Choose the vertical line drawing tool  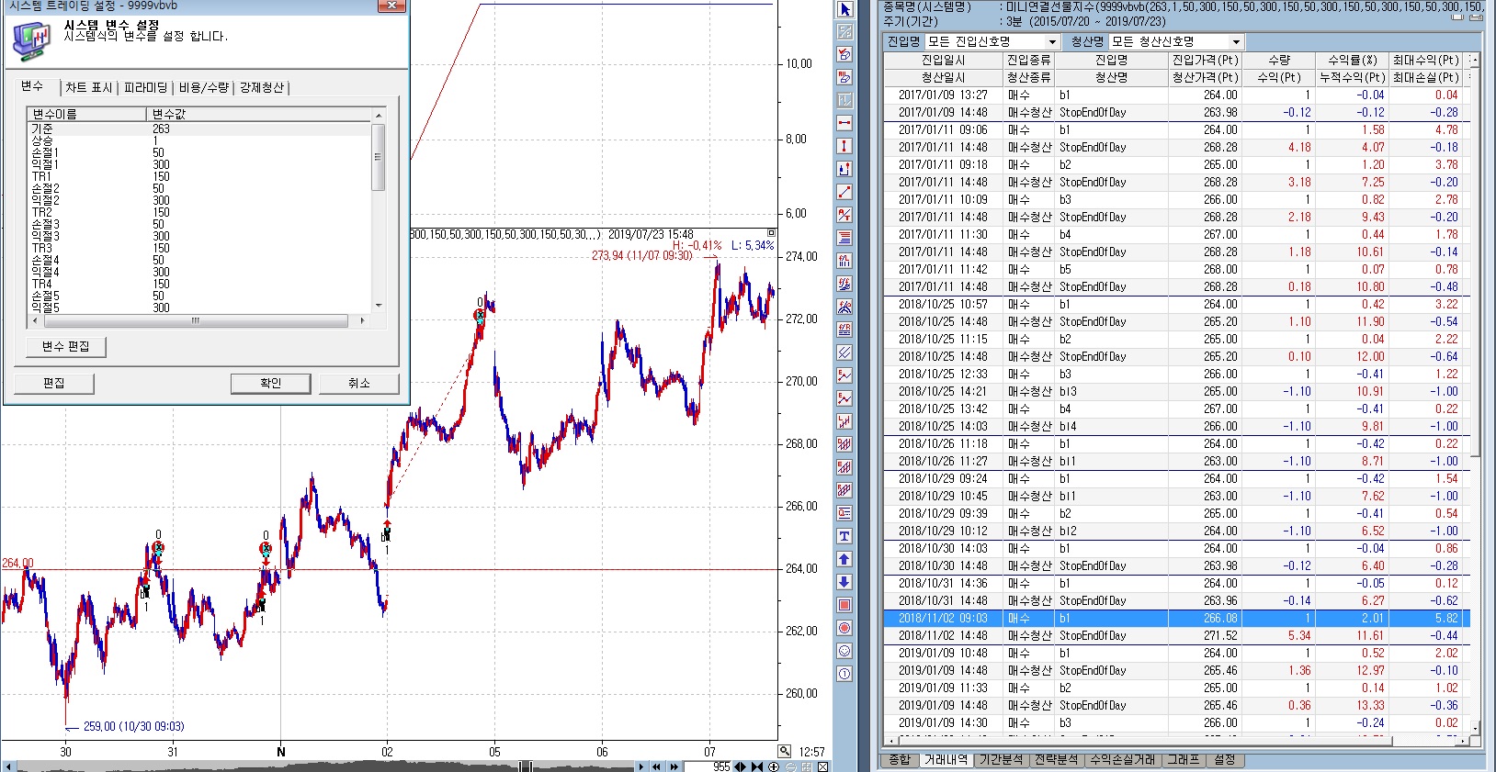(844, 146)
